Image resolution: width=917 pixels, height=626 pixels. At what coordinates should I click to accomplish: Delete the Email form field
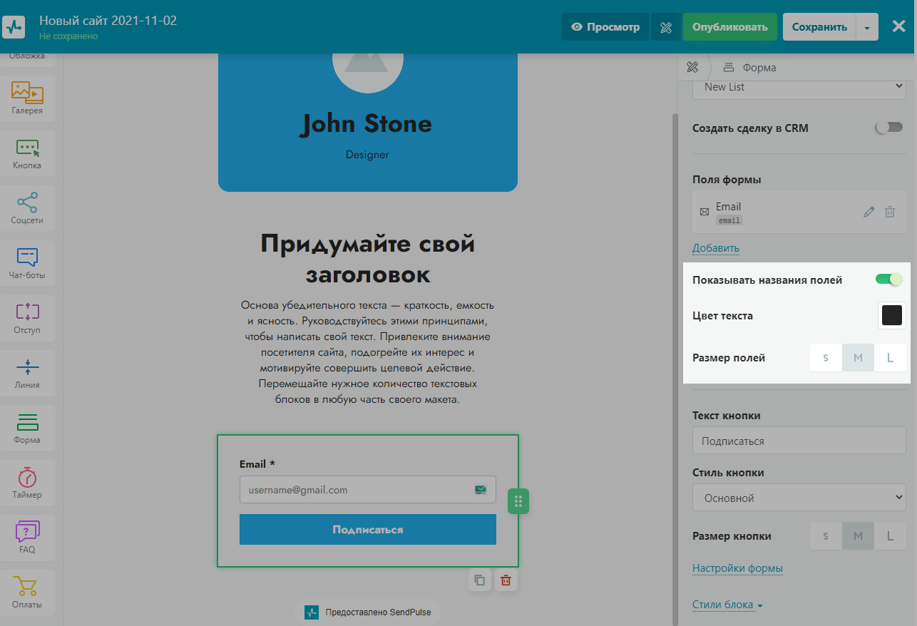point(890,212)
